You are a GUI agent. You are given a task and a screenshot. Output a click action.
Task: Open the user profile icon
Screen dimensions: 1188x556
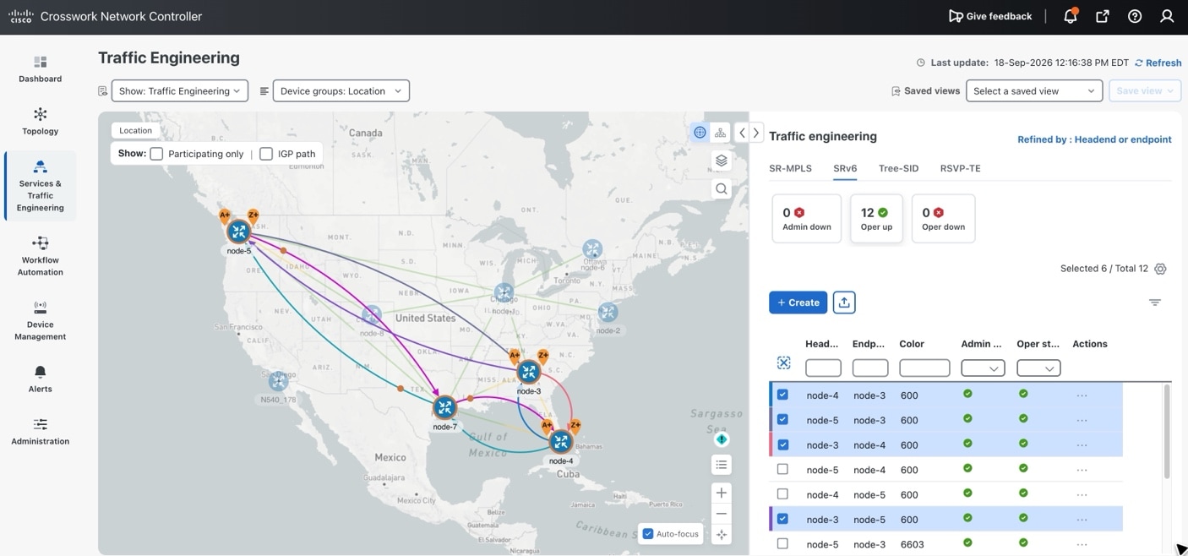click(x=1167, y=16)
